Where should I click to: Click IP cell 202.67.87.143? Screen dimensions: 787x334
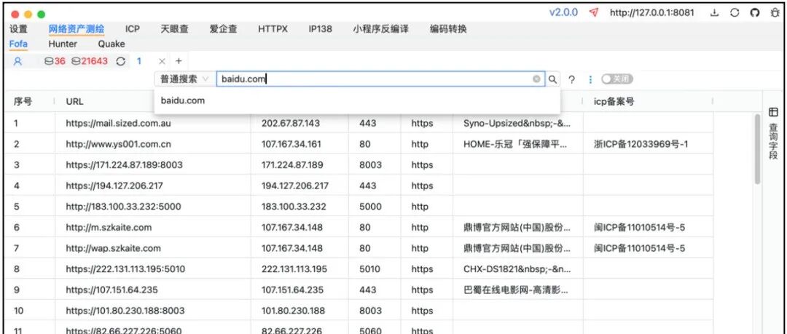(291, 124)
